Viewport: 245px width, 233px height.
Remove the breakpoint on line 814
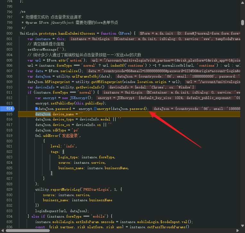point(7,109)
